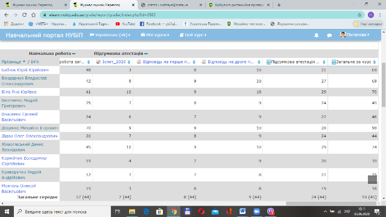
Task: Collapse the Навчальна робота category
Action: tap(74, 54)
